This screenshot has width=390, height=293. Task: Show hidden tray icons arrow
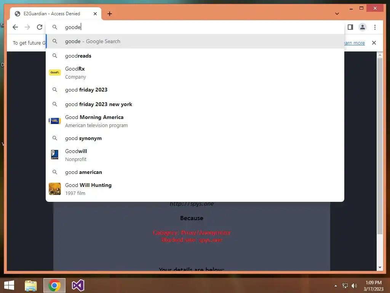[336, 286]
